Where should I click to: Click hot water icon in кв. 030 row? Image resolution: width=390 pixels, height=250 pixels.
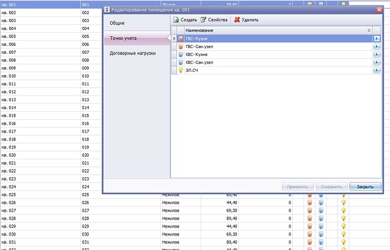point(310,234)
